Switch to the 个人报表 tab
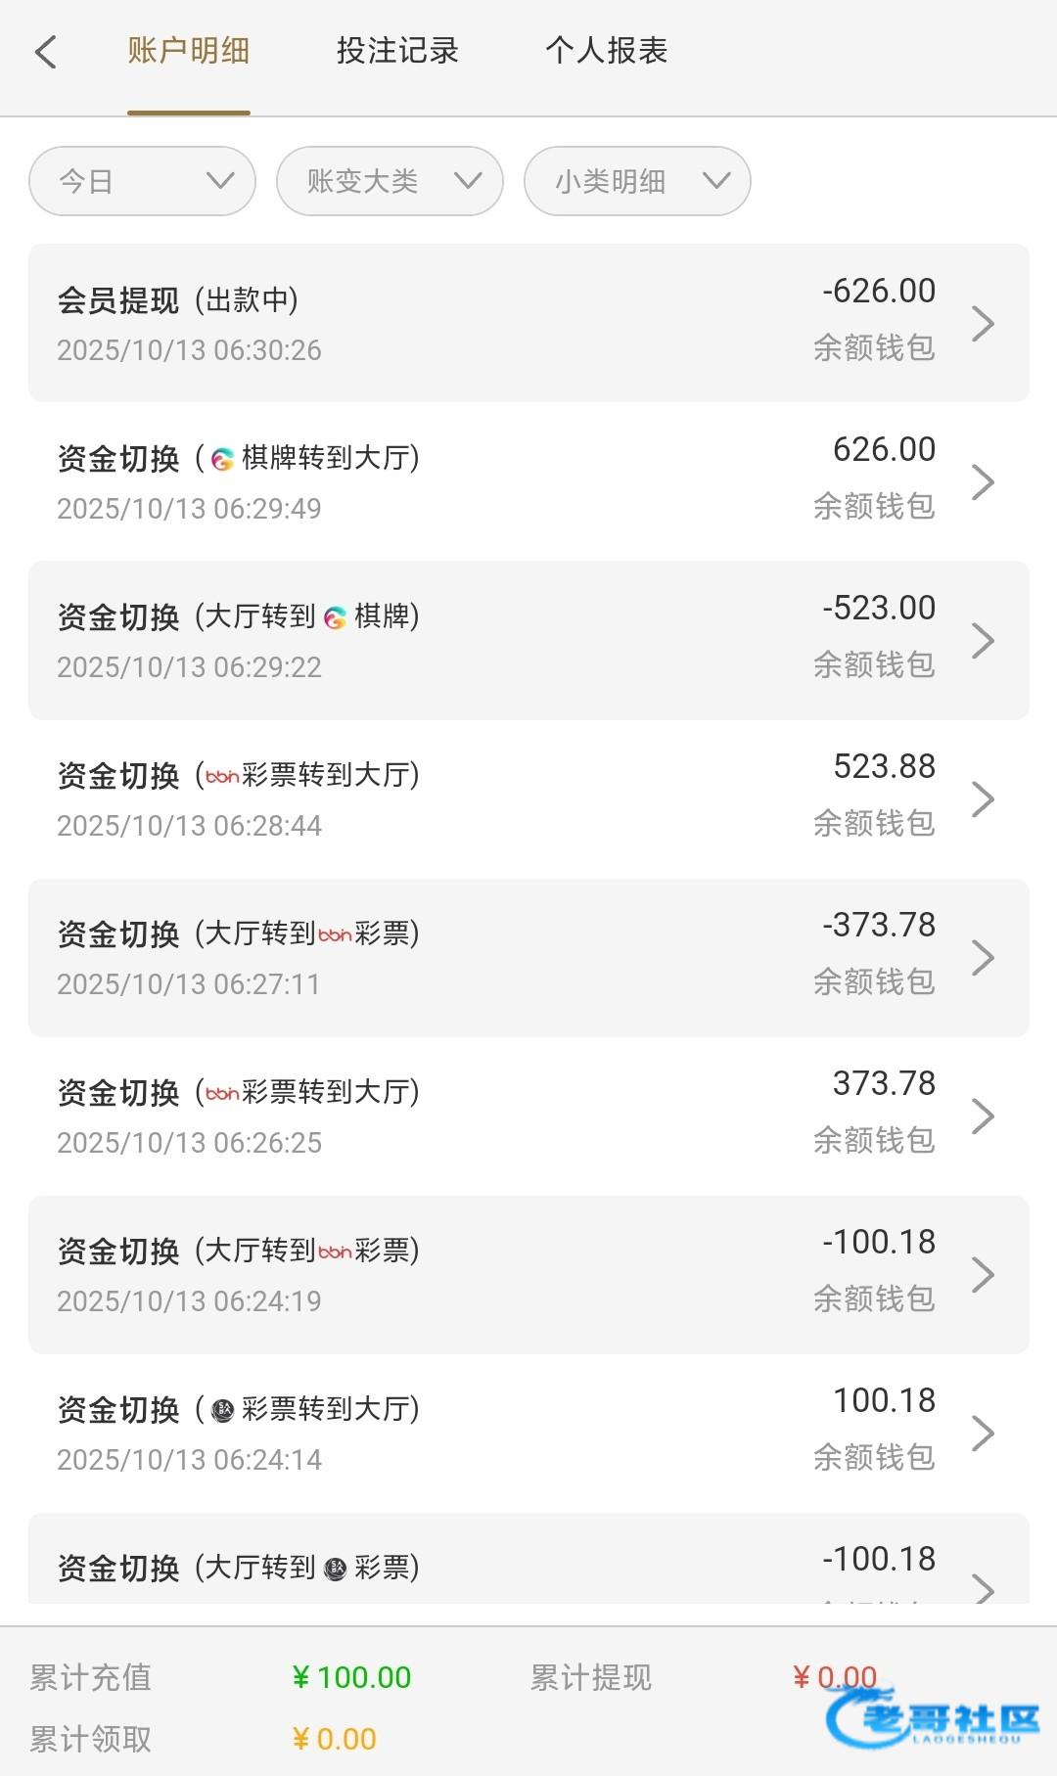 [606, 51]
